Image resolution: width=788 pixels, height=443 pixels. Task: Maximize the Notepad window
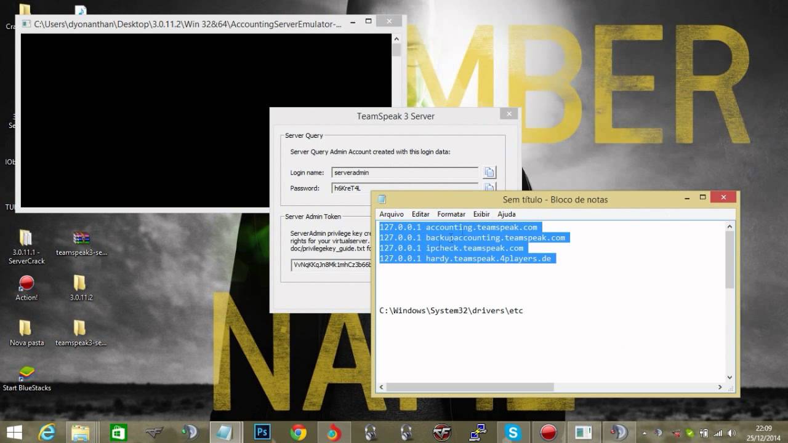click(x=702, y=198)
